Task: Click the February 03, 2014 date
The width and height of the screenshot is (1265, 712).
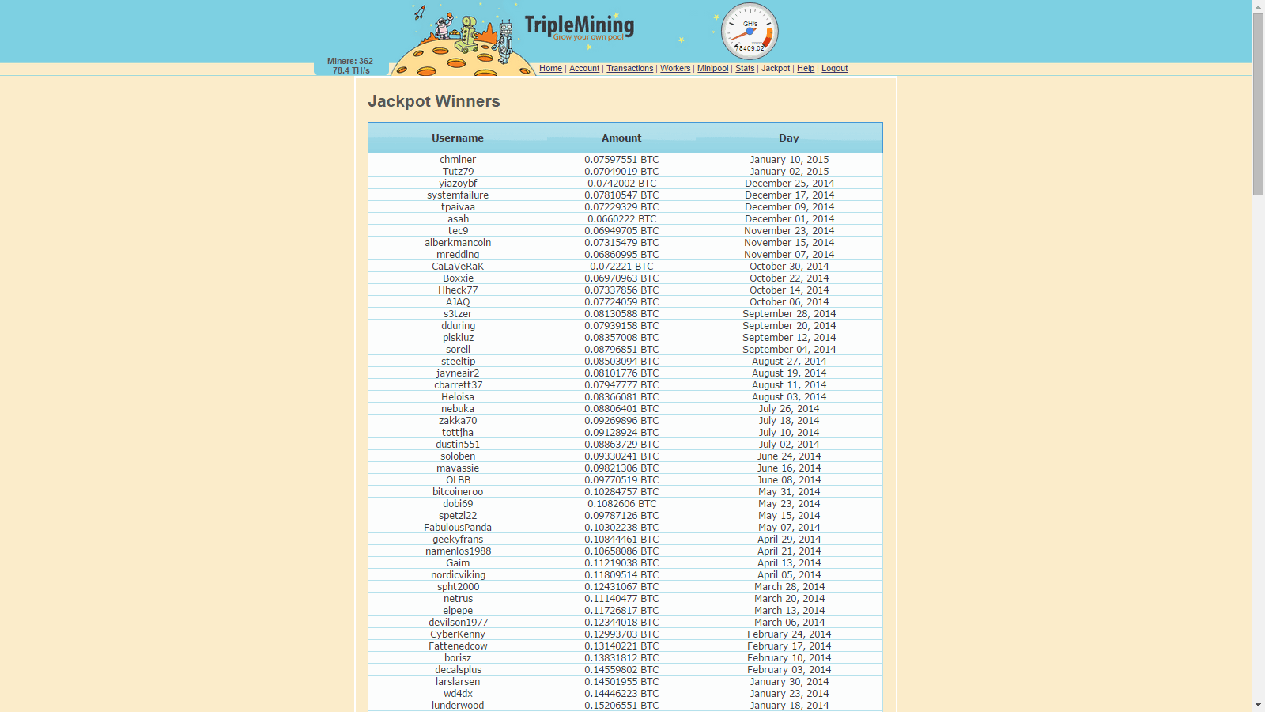Action: point(789,670)
